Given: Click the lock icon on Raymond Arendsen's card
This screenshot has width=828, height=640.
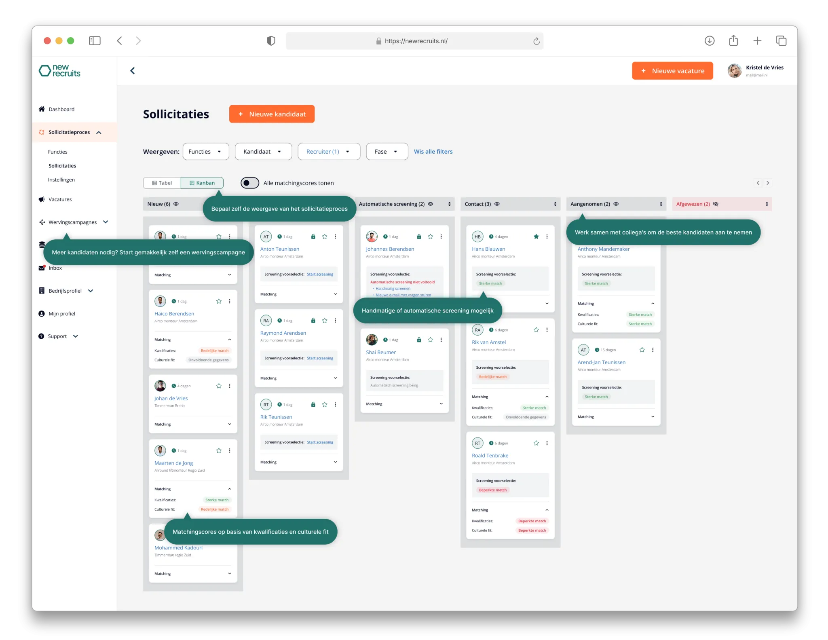Looking at the screenshot, I should pyautogui.click(x=313, y=320).
